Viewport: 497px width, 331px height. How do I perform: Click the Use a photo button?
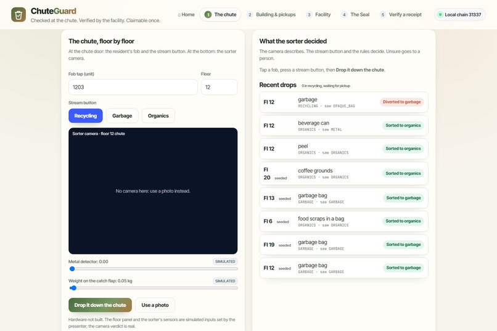pyautogui.click(x=155, y=305)
